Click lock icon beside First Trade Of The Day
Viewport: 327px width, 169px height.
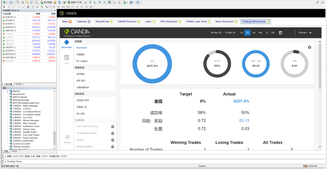pyautogui.click(x=113, y=126)
